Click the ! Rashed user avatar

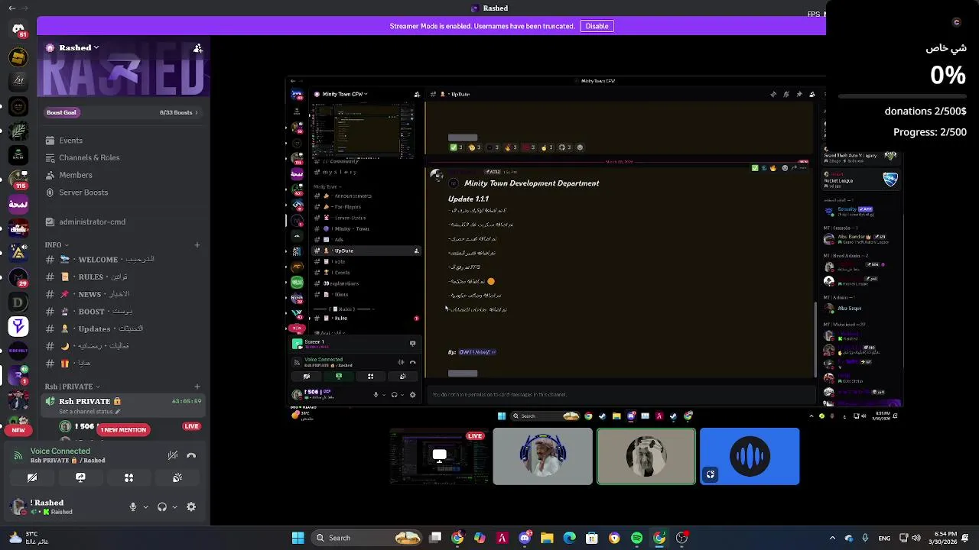pos(18,506)
